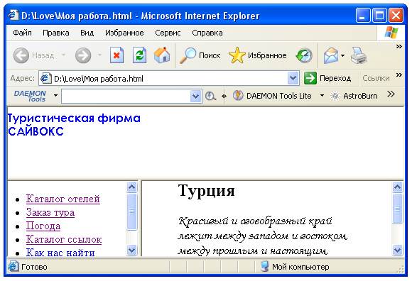This screenshot has height=281, width=412.
Task: Click the Forward green arrow button
Action: [x=83, y=55]
